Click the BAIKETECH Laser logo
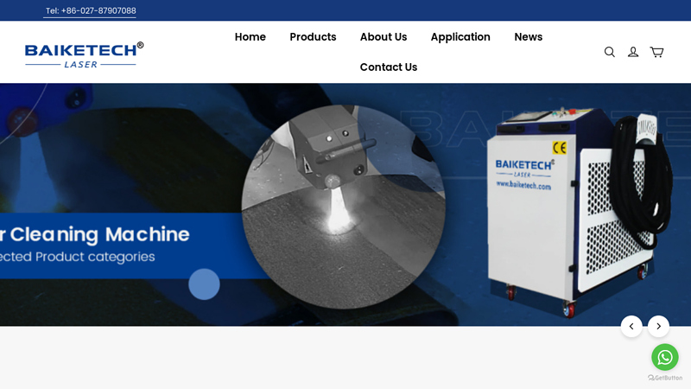The image size is (691, 389). [84, 55]
